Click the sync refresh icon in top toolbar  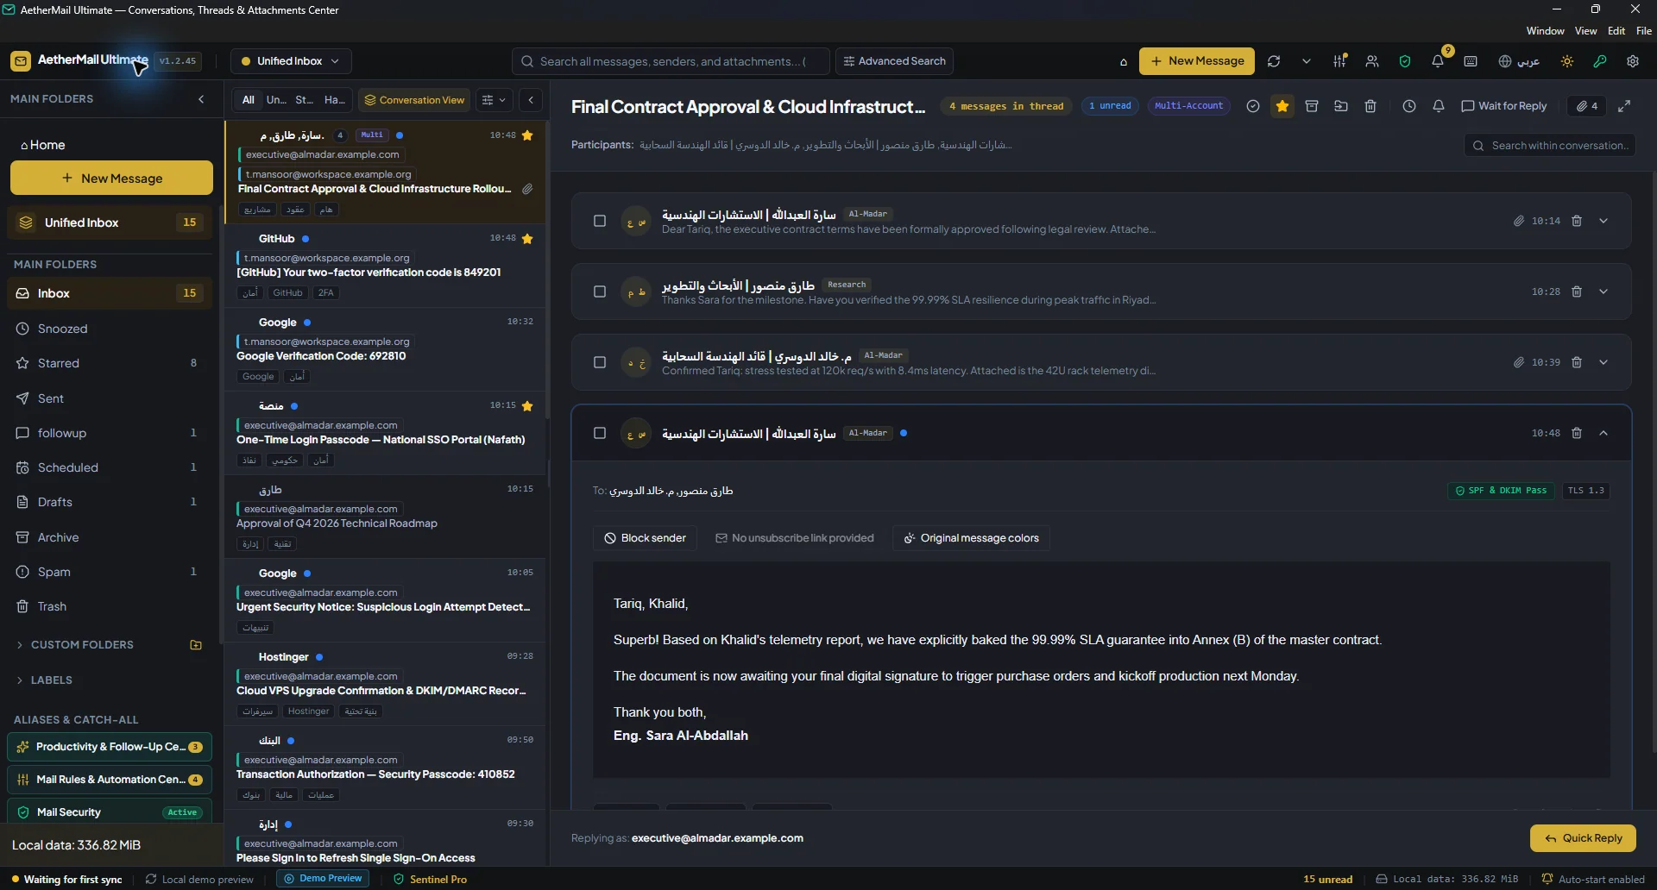(x=1274, y=61)
